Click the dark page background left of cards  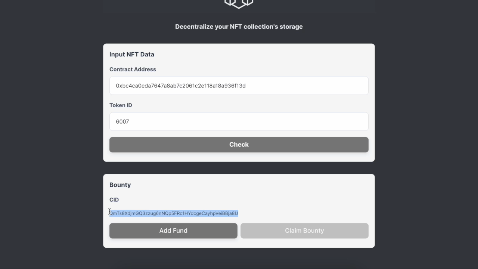click(x=52, y=134)
